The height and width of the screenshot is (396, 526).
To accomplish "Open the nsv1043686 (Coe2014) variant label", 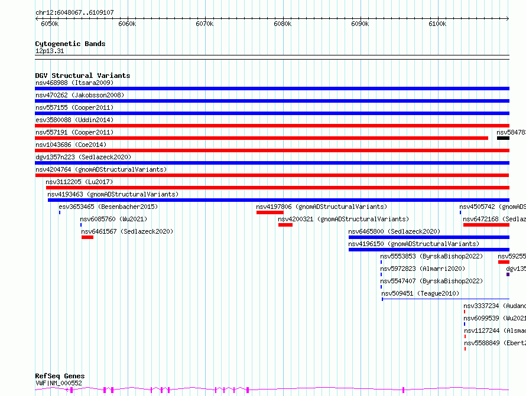I will pos(71,145).
